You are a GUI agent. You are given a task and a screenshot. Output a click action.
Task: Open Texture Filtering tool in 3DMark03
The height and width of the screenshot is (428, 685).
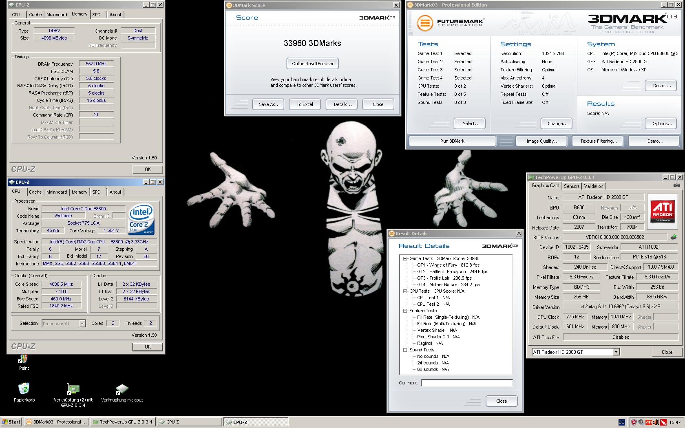pyautogui.click(x=598, y=141)
